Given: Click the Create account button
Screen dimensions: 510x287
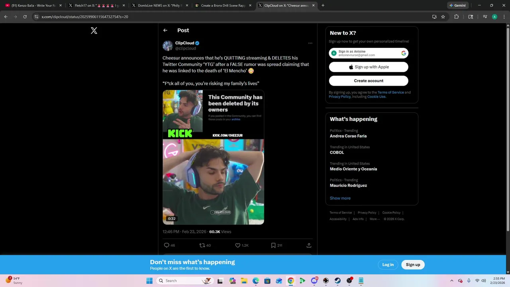Looking at the screenshot, I should click(x=369, y=81).
